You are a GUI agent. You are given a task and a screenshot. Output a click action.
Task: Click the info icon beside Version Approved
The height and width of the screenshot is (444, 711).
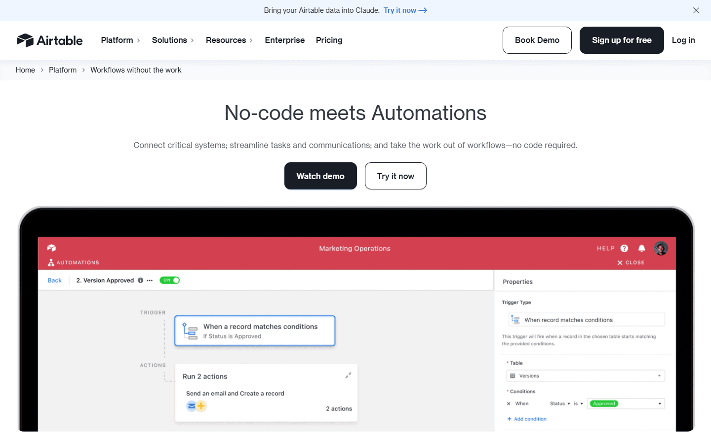(141, 280)
